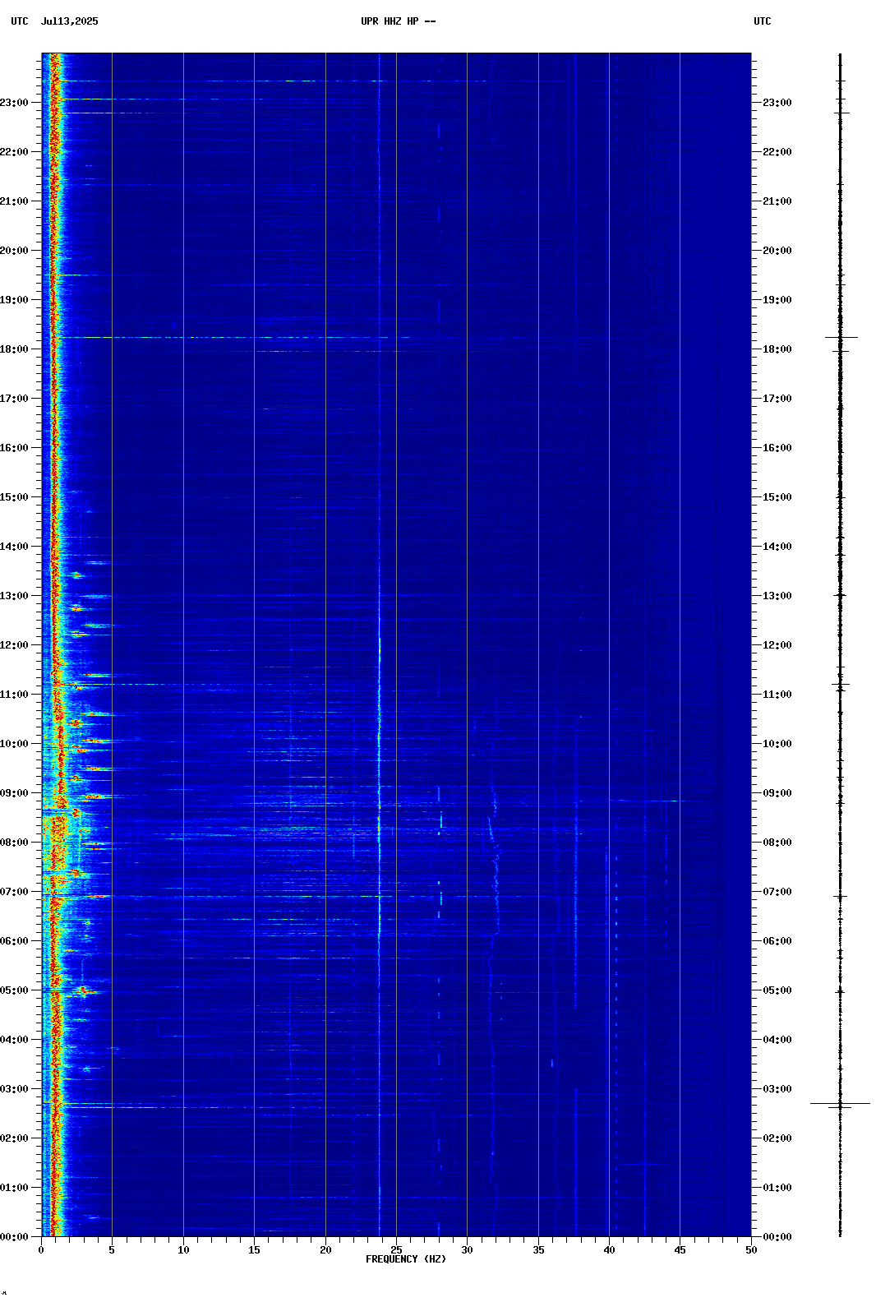This screenshot has height=1302, width=876.
Task: Click the 19:00 label on the right time axis
Action: (777, 300)
